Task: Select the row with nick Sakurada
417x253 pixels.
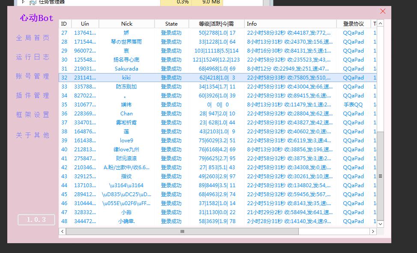Action: point(126,69)
